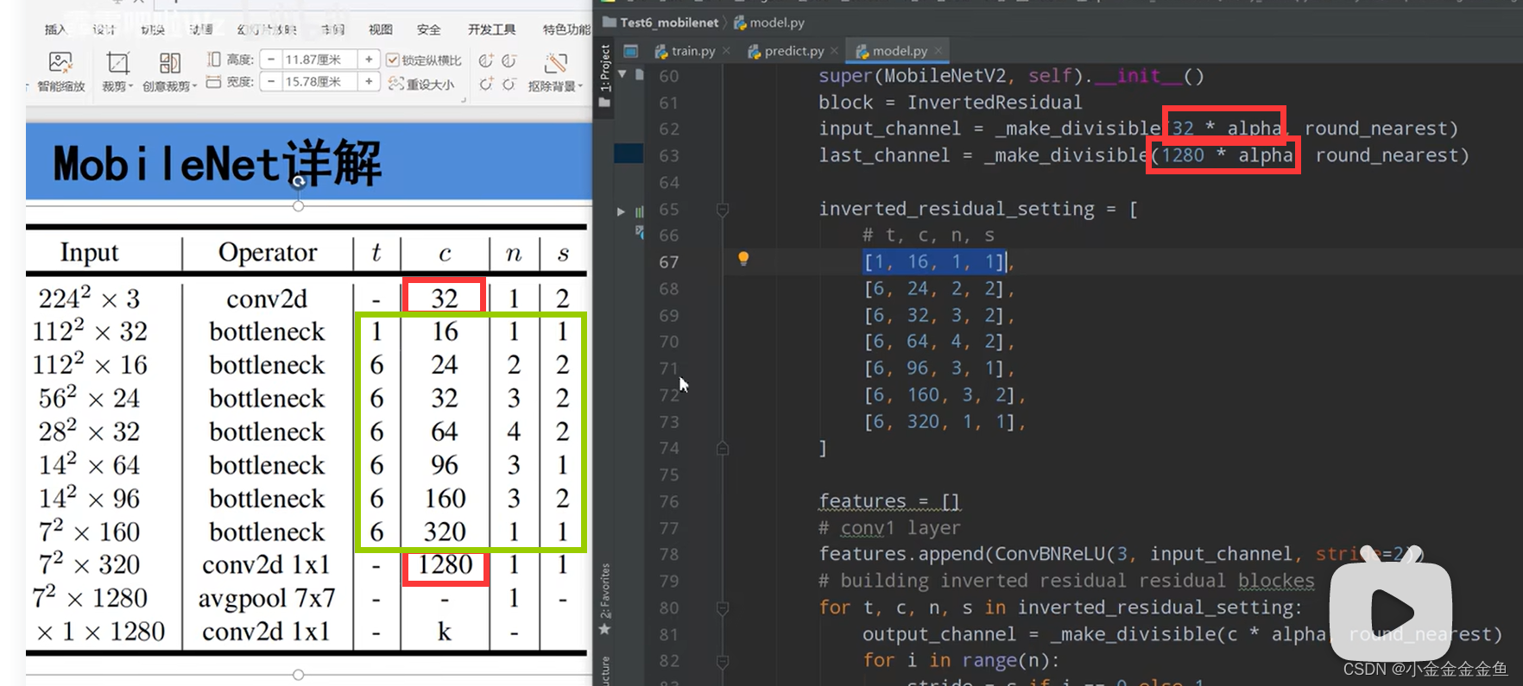Click the Favorites star icon
1523x686 pixels.
pyautogui.click(x=604, y=630)
